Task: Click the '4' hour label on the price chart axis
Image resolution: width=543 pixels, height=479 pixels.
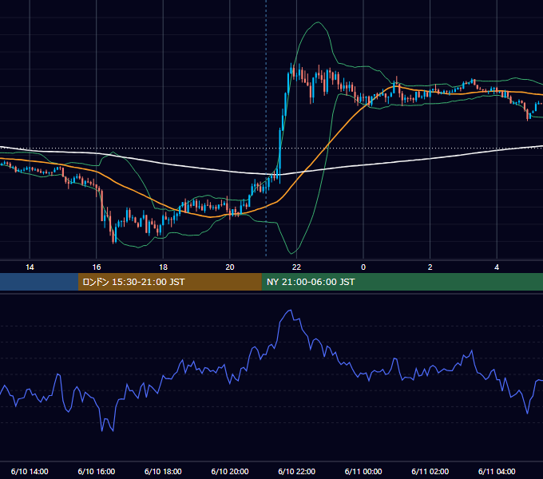Action: click(497, 267)
